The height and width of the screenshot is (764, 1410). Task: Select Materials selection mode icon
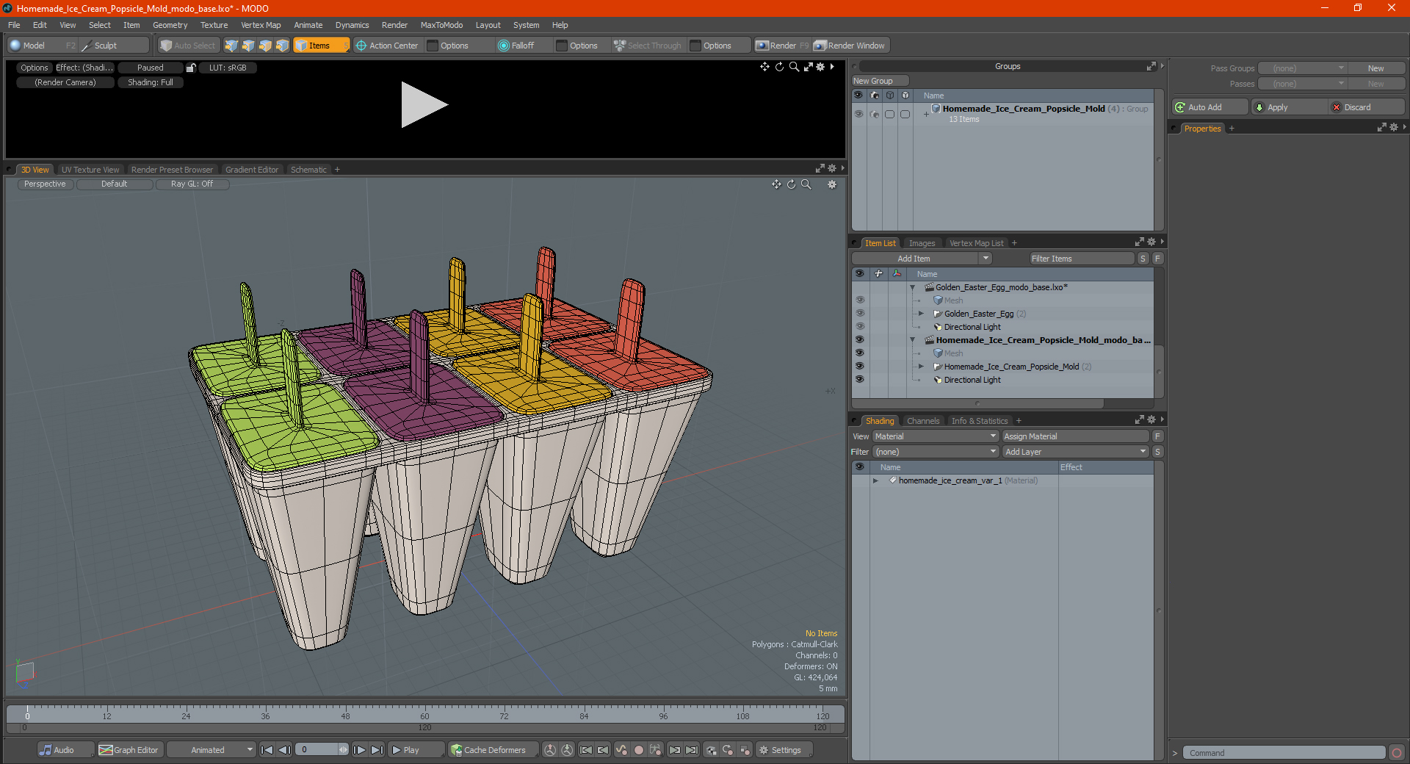[x=282, y=46]
